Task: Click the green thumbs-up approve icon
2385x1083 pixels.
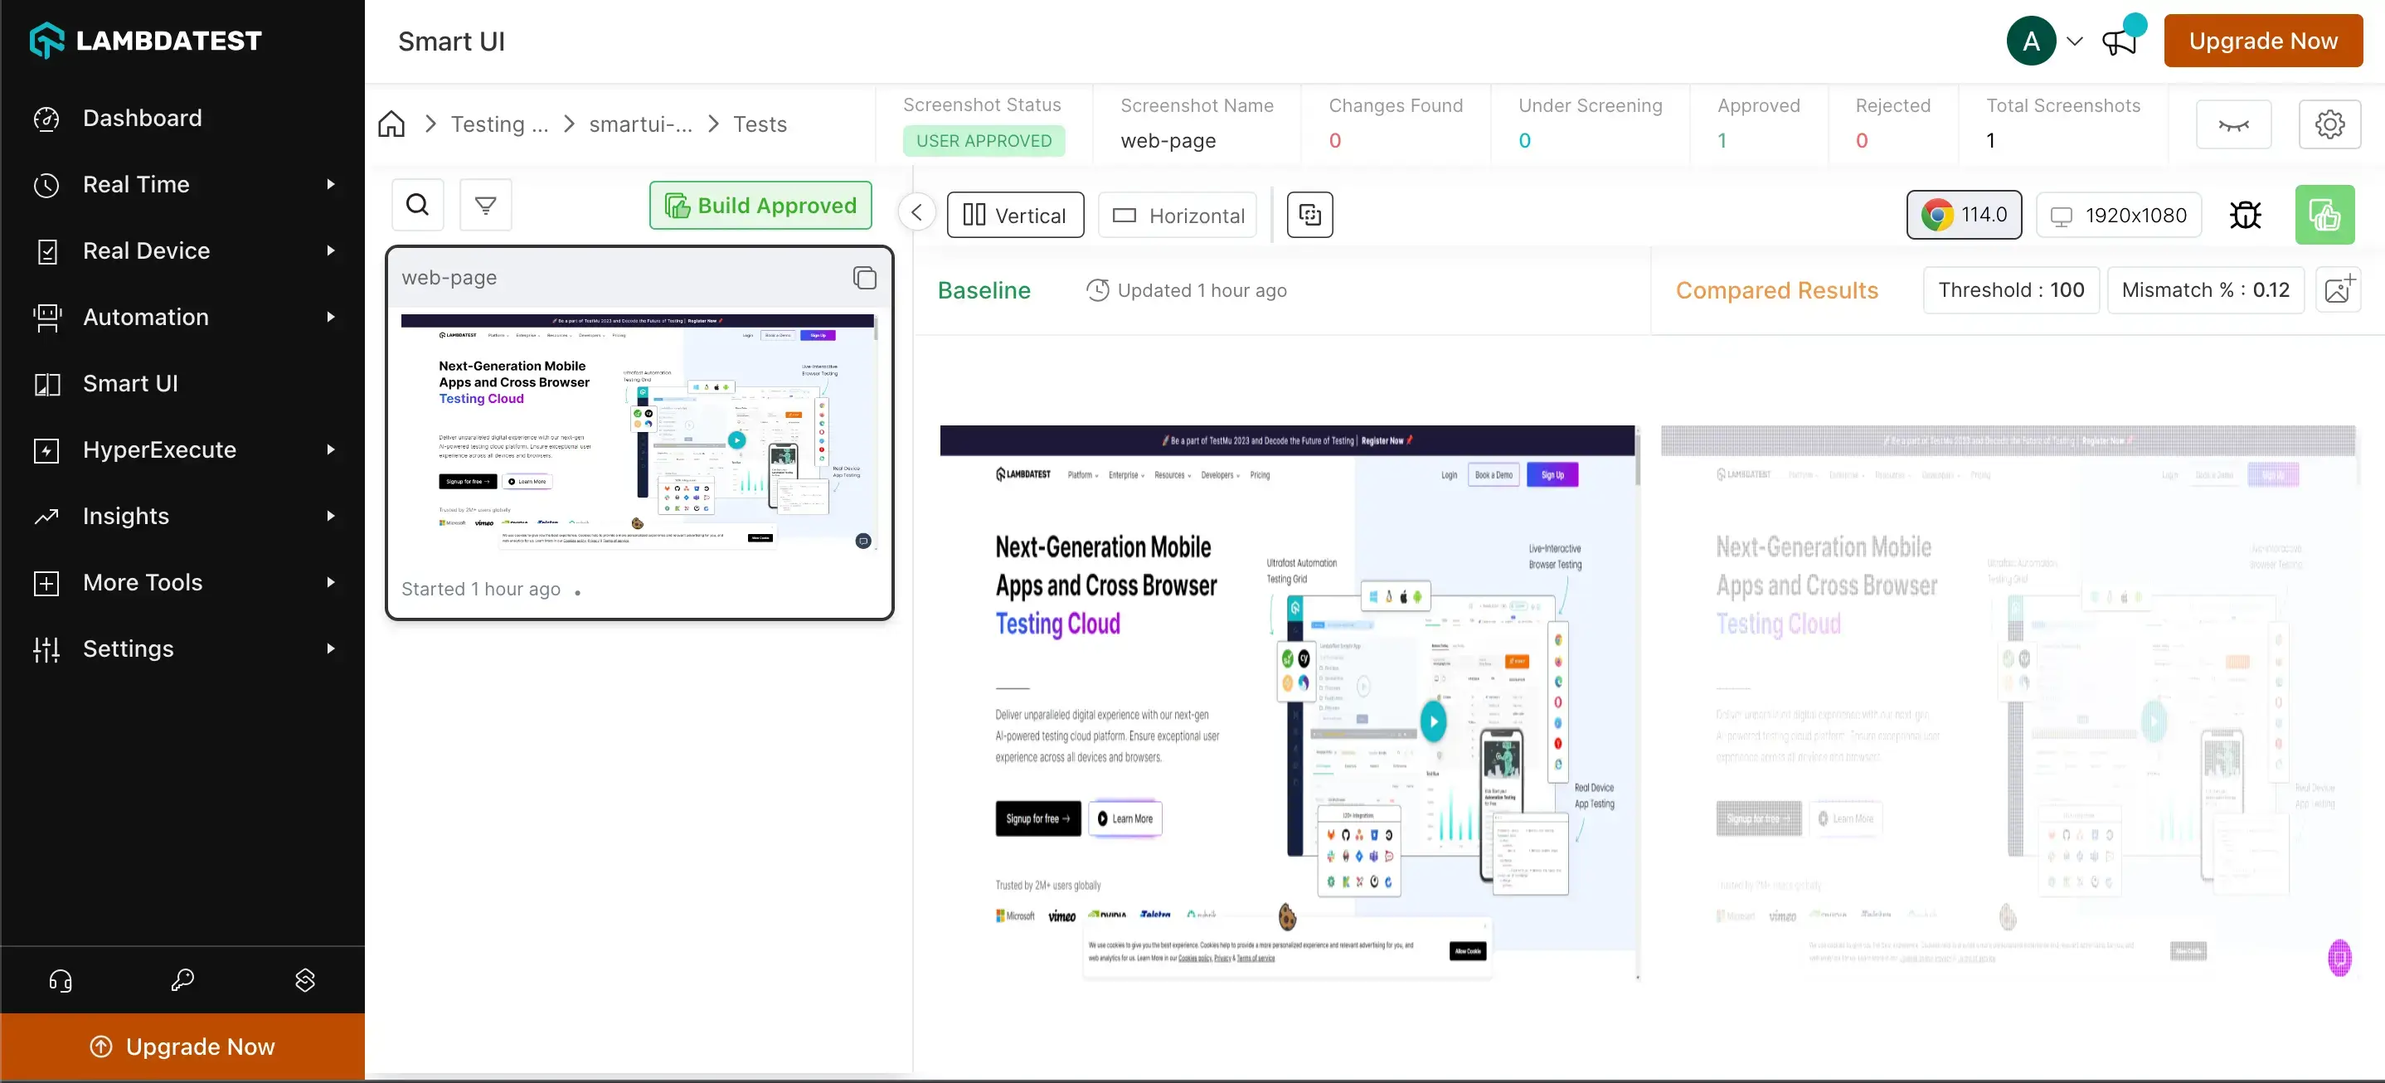Action: [x=2324, y=215]
